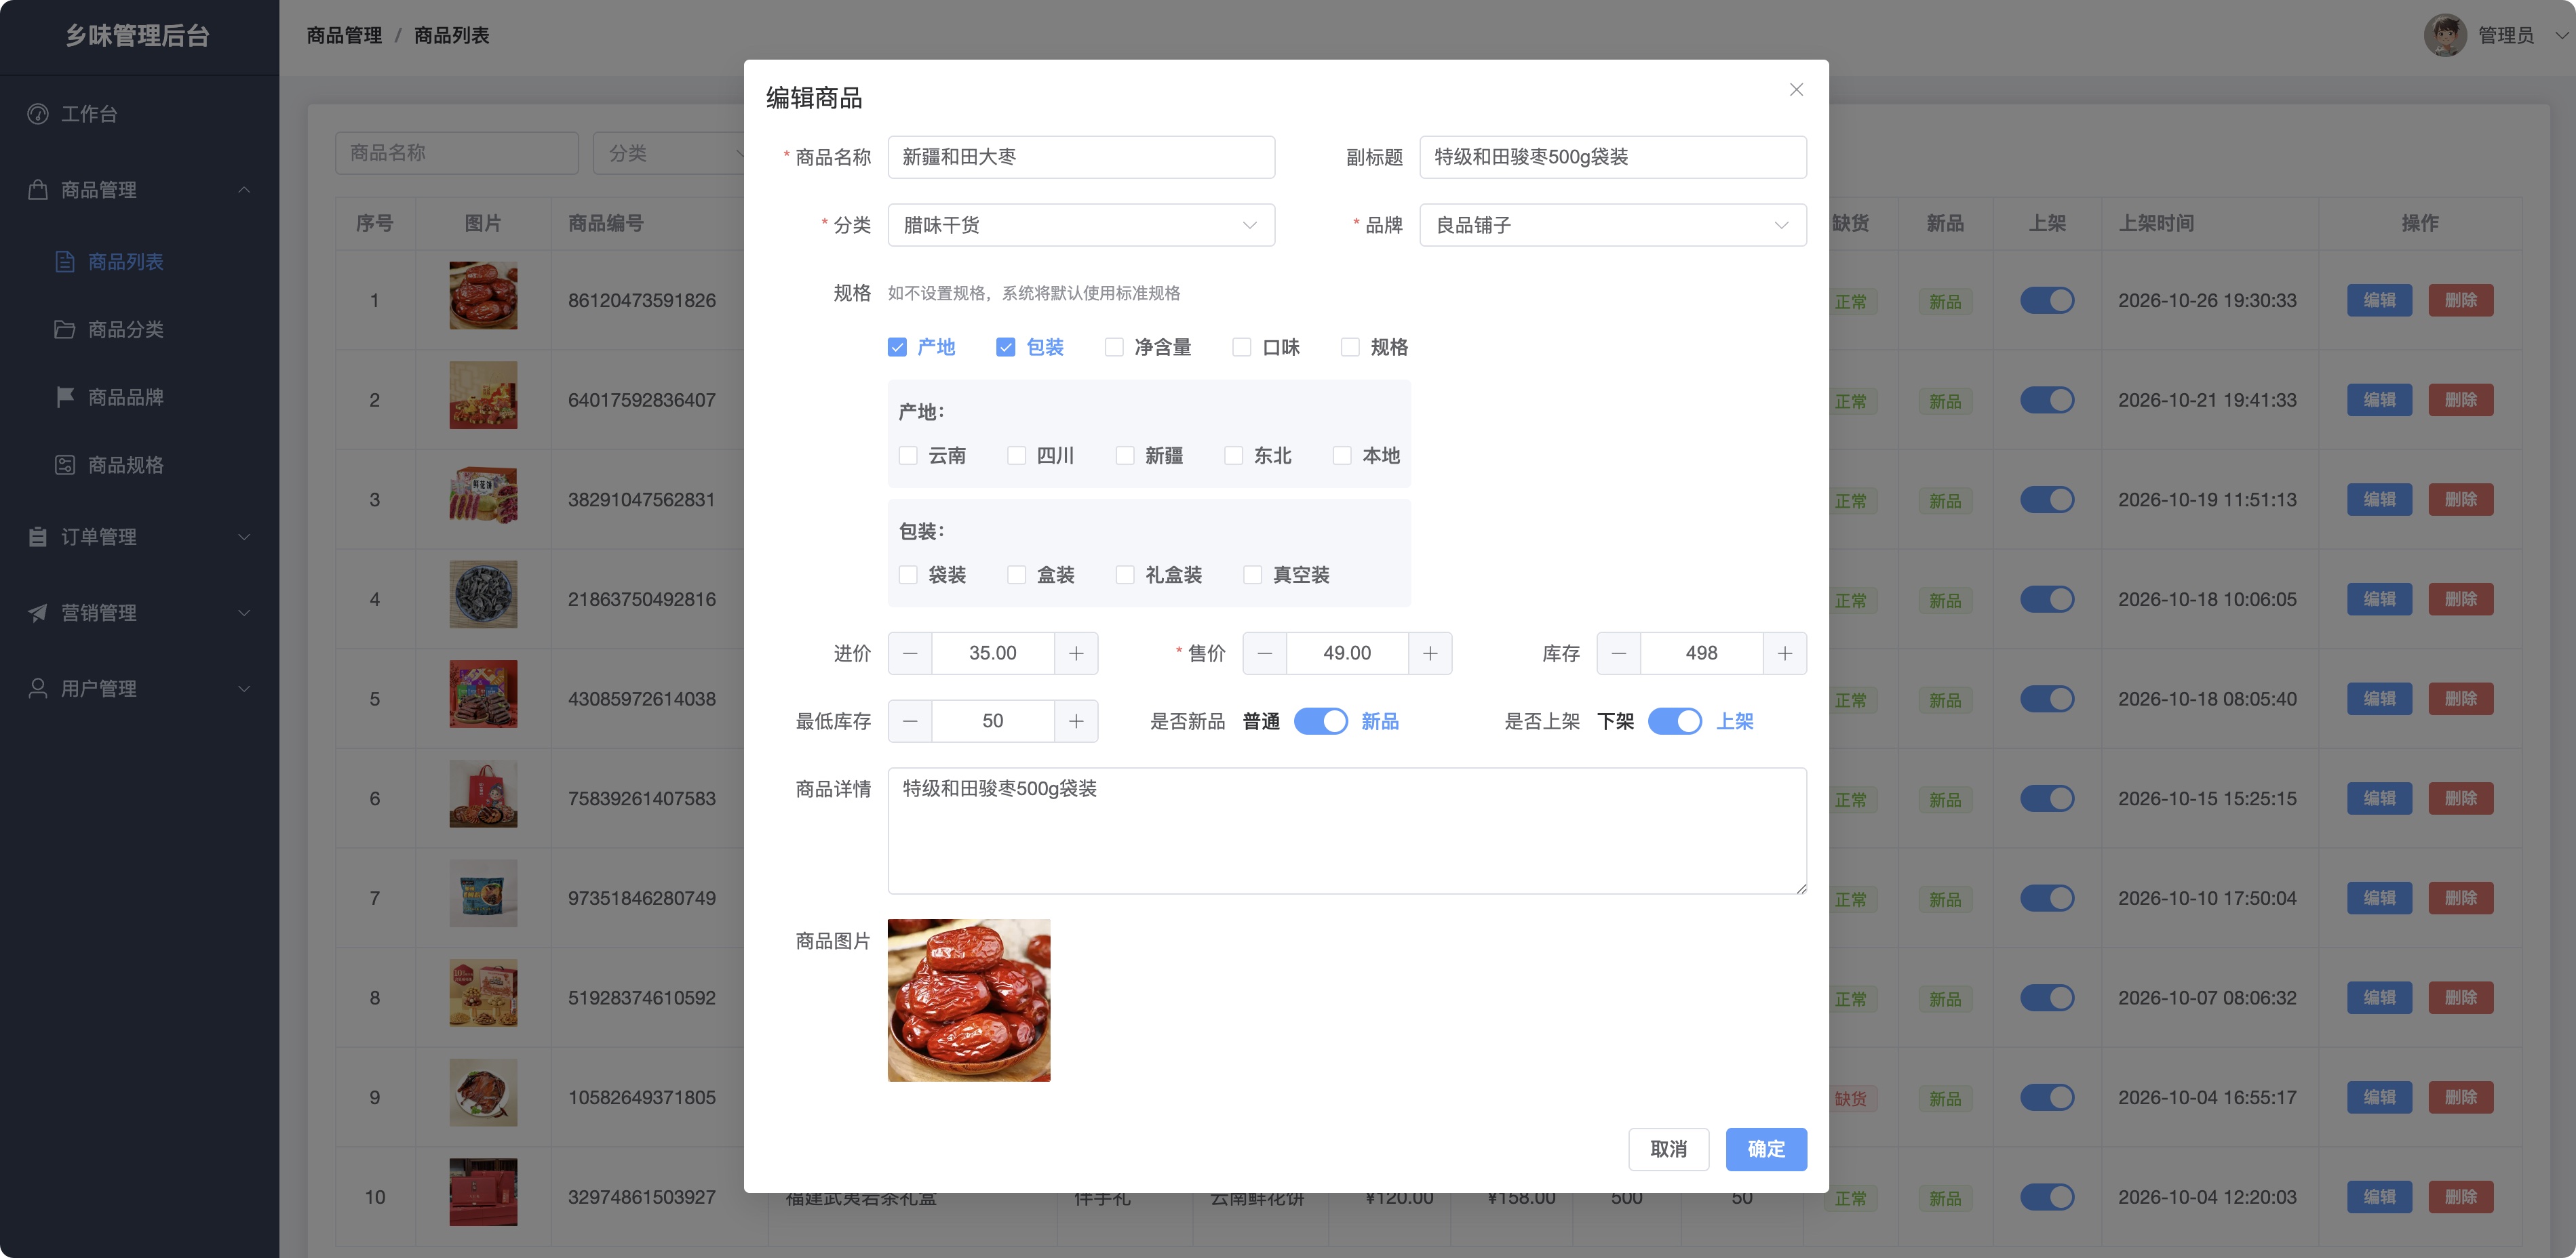The width and height of the screenshot is (2576, 1258).
Task: Increase 进价 with the plus button
Action: 1076,653
